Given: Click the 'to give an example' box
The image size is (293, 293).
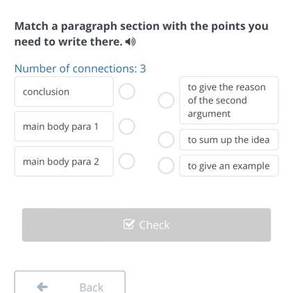Looking at the screenshot, I should click(229, 166).
